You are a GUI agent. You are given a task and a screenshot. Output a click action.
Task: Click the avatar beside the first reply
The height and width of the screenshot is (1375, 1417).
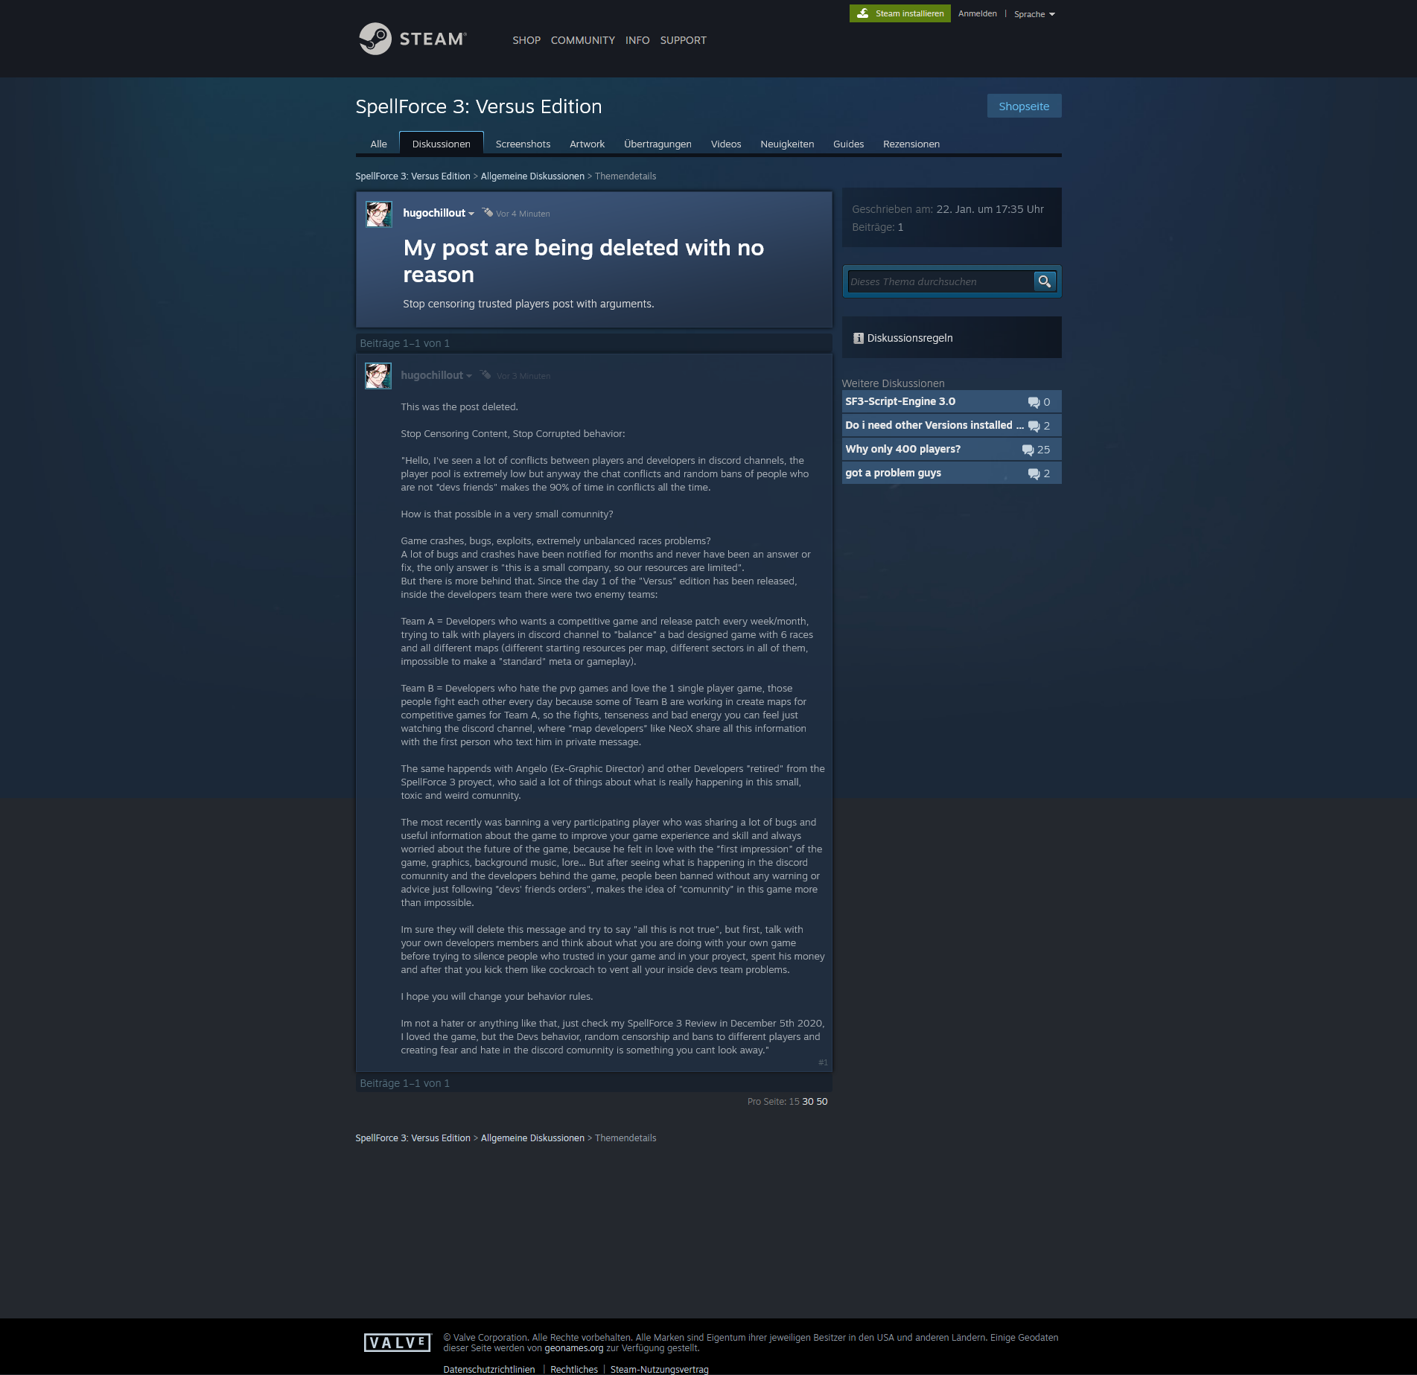(x=378, y=376)
